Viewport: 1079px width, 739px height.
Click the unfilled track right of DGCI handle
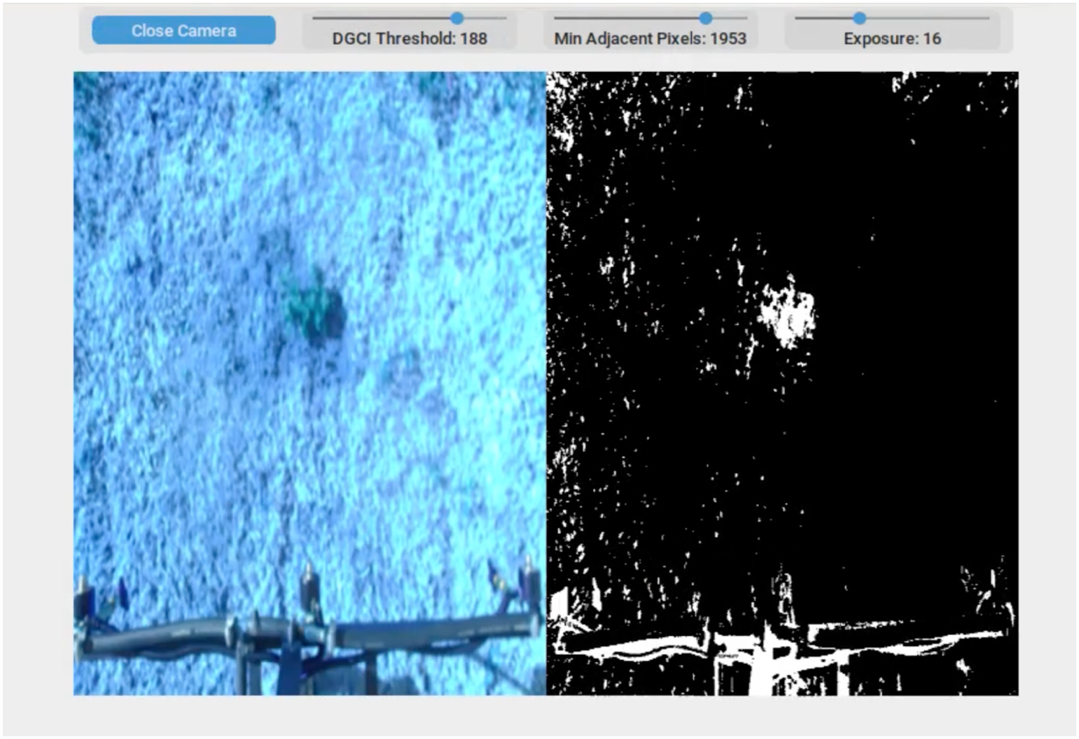tap(485, 18)
